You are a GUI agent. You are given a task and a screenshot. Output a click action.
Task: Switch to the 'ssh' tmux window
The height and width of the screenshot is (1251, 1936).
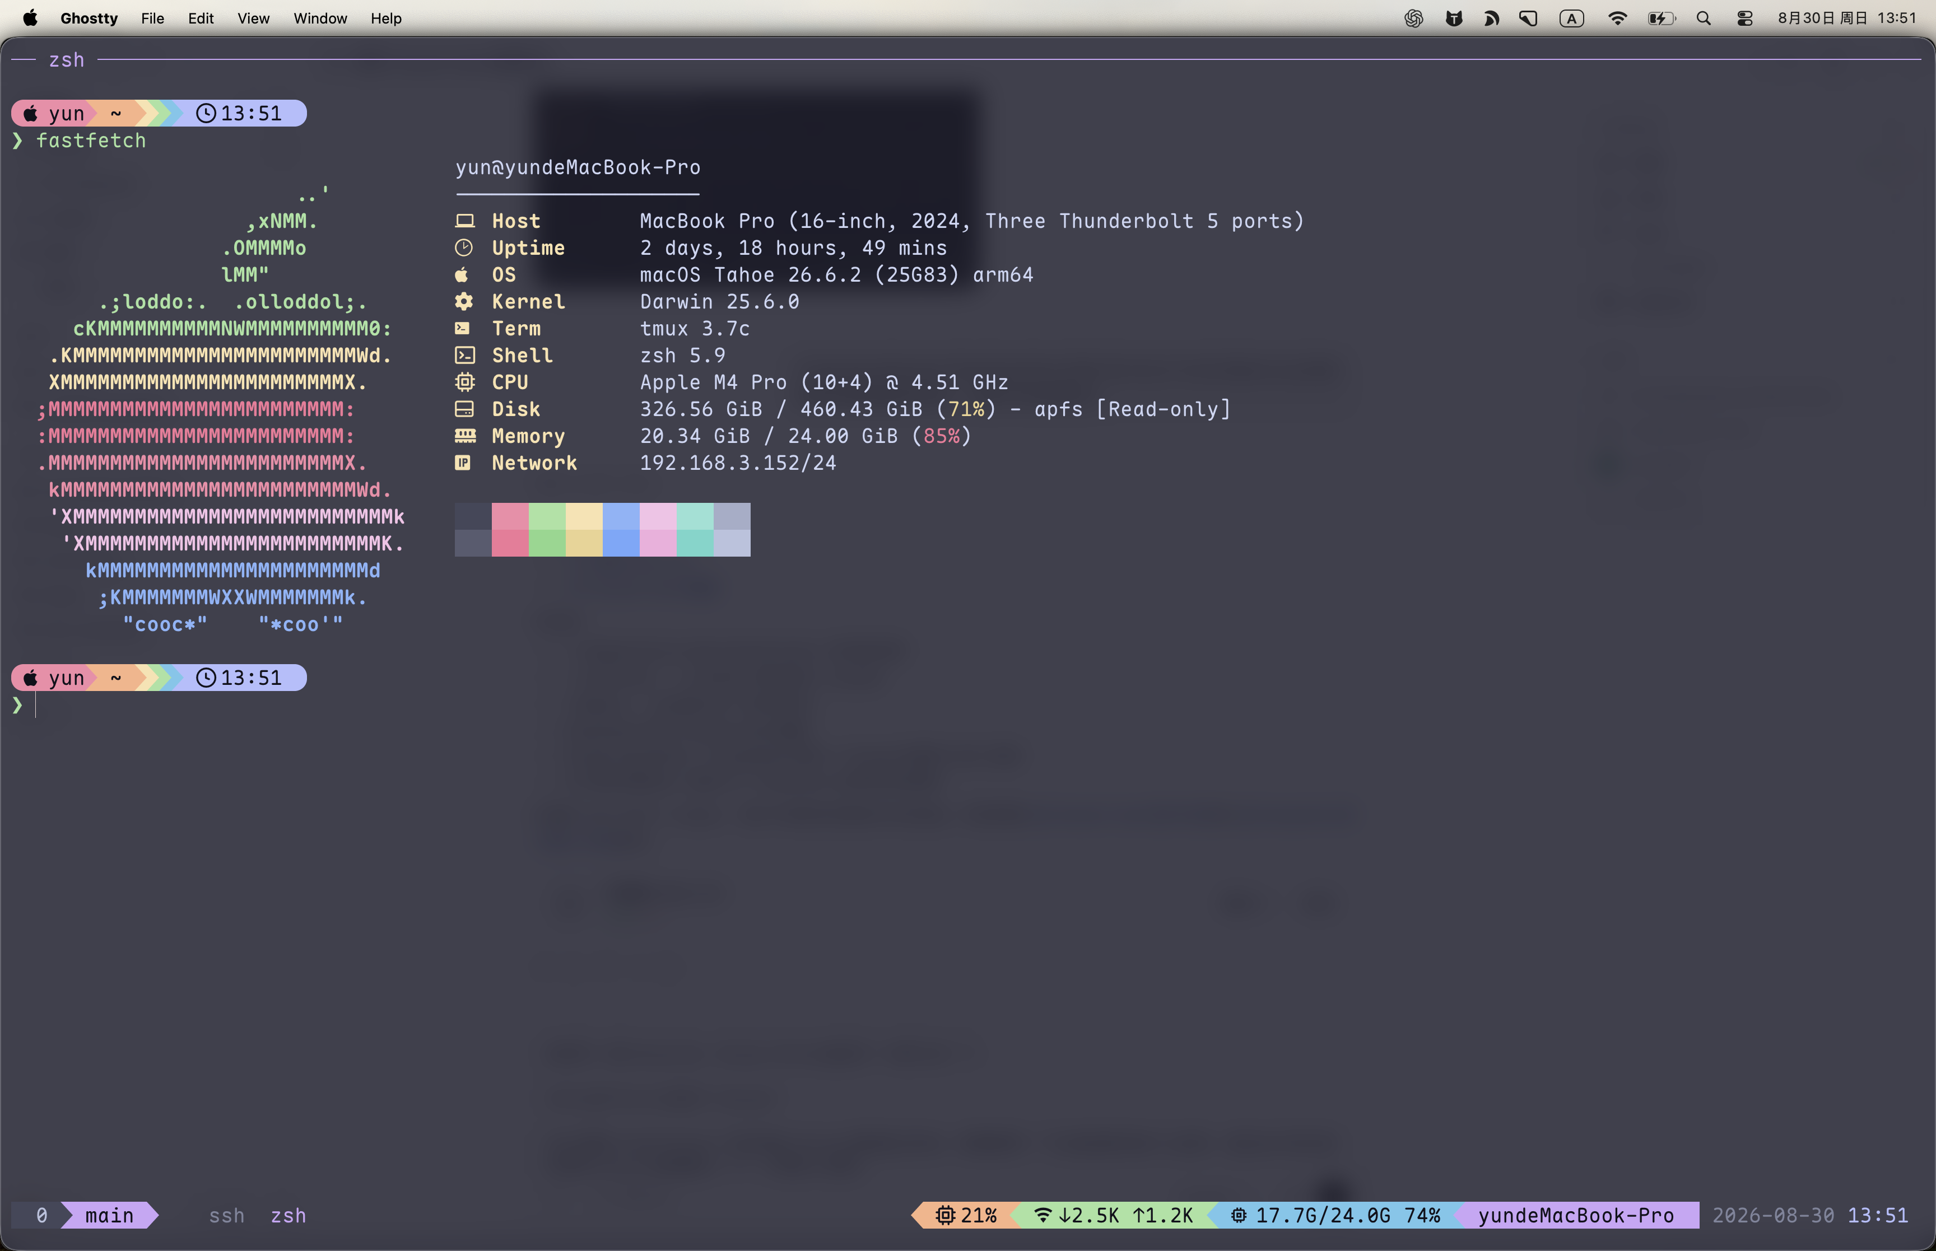click(227, 1215)
